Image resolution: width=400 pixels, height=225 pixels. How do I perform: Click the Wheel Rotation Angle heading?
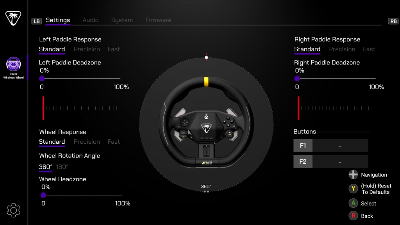[70, 155]
